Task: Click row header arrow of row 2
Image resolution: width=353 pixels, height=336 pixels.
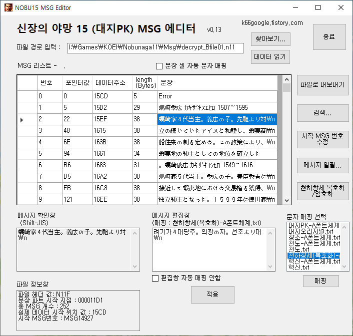Action: pos(27,119)
